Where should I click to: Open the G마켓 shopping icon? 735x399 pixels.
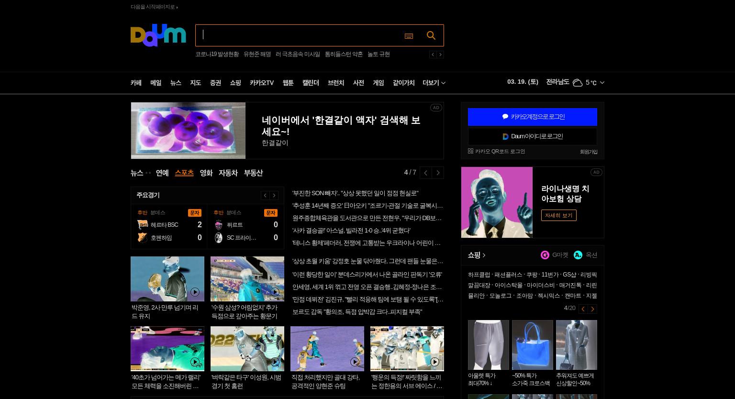tap(545, 255)
